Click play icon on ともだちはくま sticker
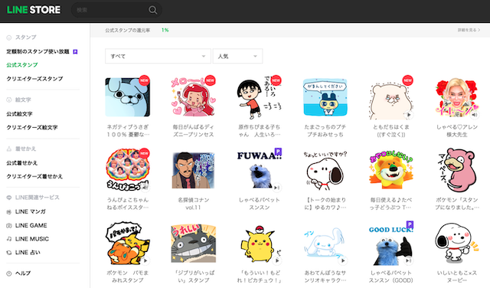 click(409, 115)
